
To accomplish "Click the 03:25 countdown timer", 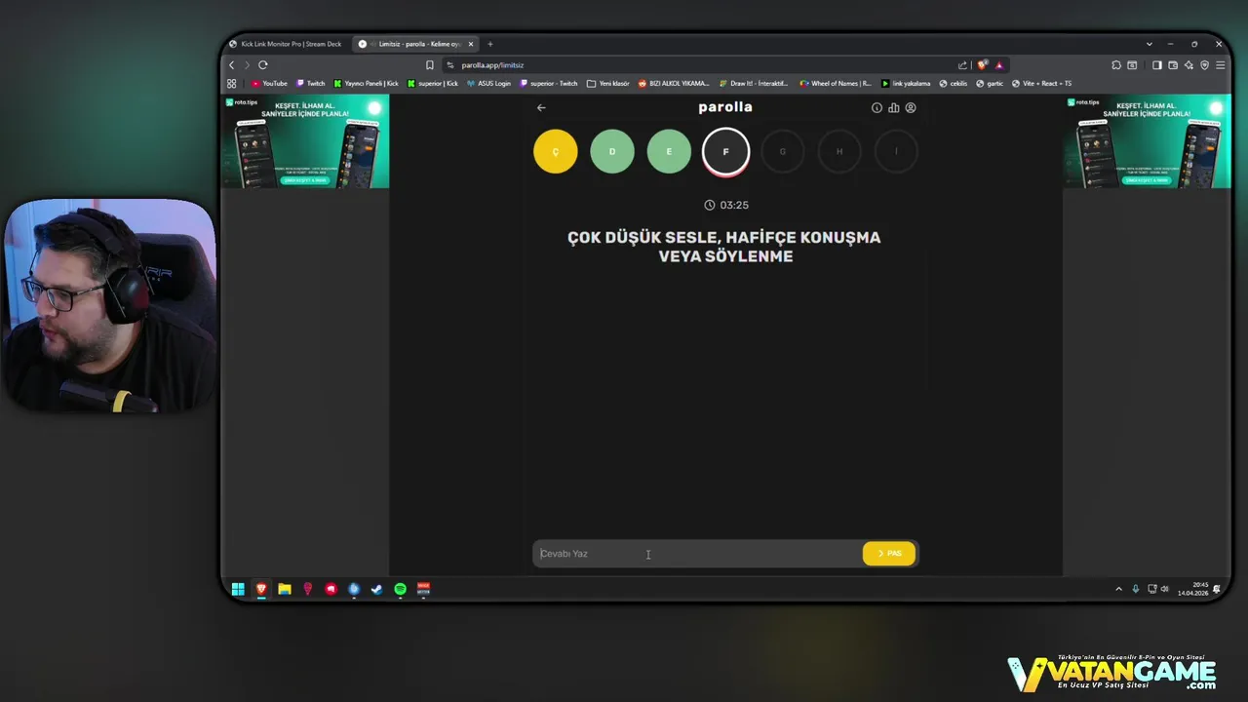I will pos(726,206).
